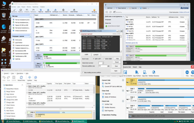Collapse Check Disk section in MiniTool
The height and width of the screenshot is (123, 194).
click(x=123, y=101)
